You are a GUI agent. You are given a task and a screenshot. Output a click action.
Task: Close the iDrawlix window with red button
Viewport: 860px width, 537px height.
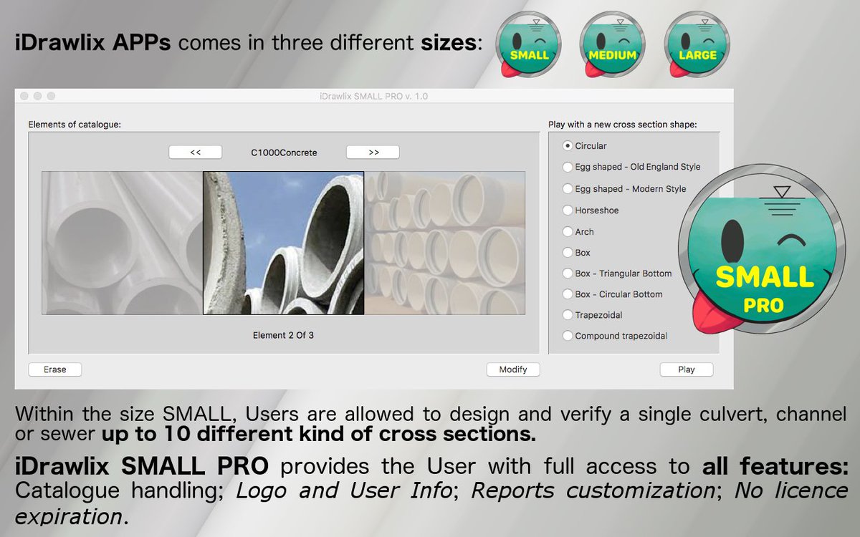click(24, 96)
